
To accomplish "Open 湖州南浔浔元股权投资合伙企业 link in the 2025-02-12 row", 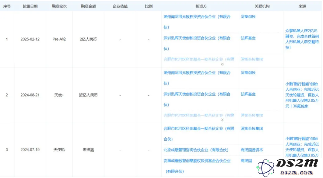I will 197,22.
